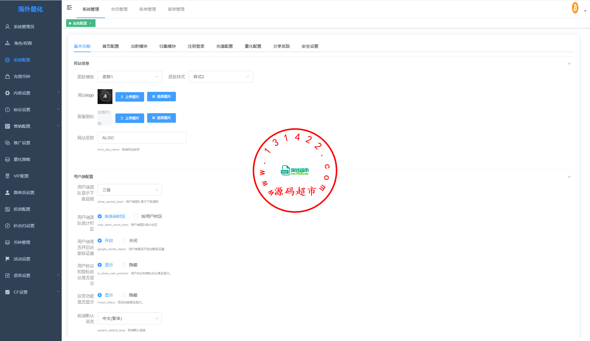Click the 量化策略 database icon

click(7, 159)
